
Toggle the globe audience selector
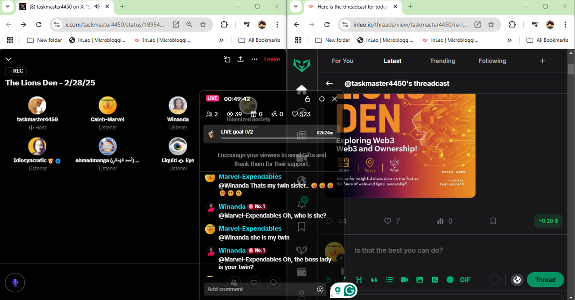click(517, 280)
